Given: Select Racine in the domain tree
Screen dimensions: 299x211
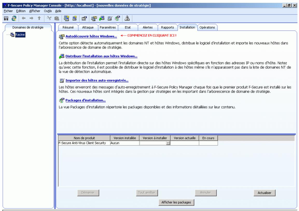Looking at the screenshot, I should click(20, 35).
